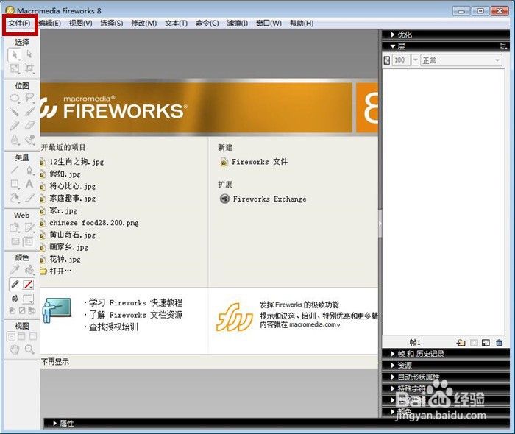Select the Rubber Stamp tool
The width and height of the screenshot is (515, 434).
(29, 140)
